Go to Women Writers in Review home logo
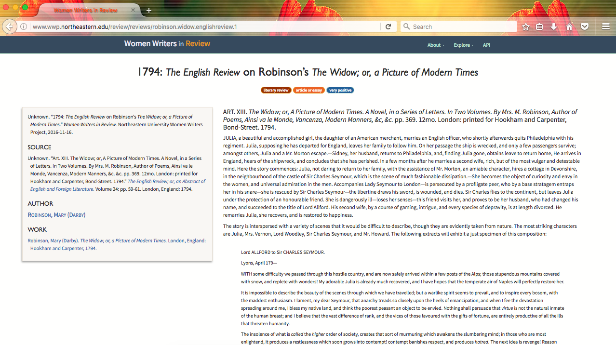616x345 pixels. [167, 43]
